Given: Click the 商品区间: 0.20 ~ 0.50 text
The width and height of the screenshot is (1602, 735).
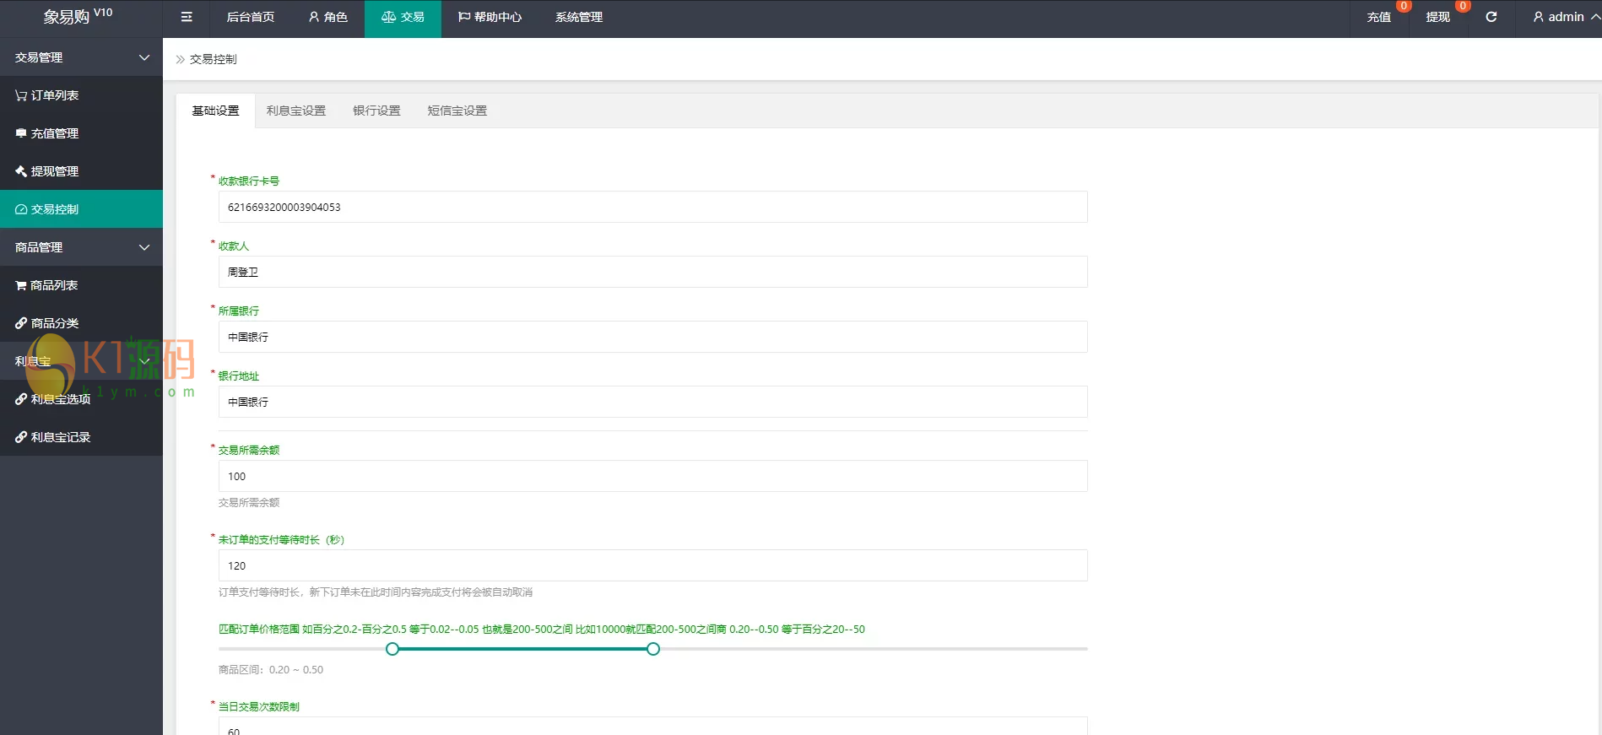Looking at the screenshot, I should 271,670.
